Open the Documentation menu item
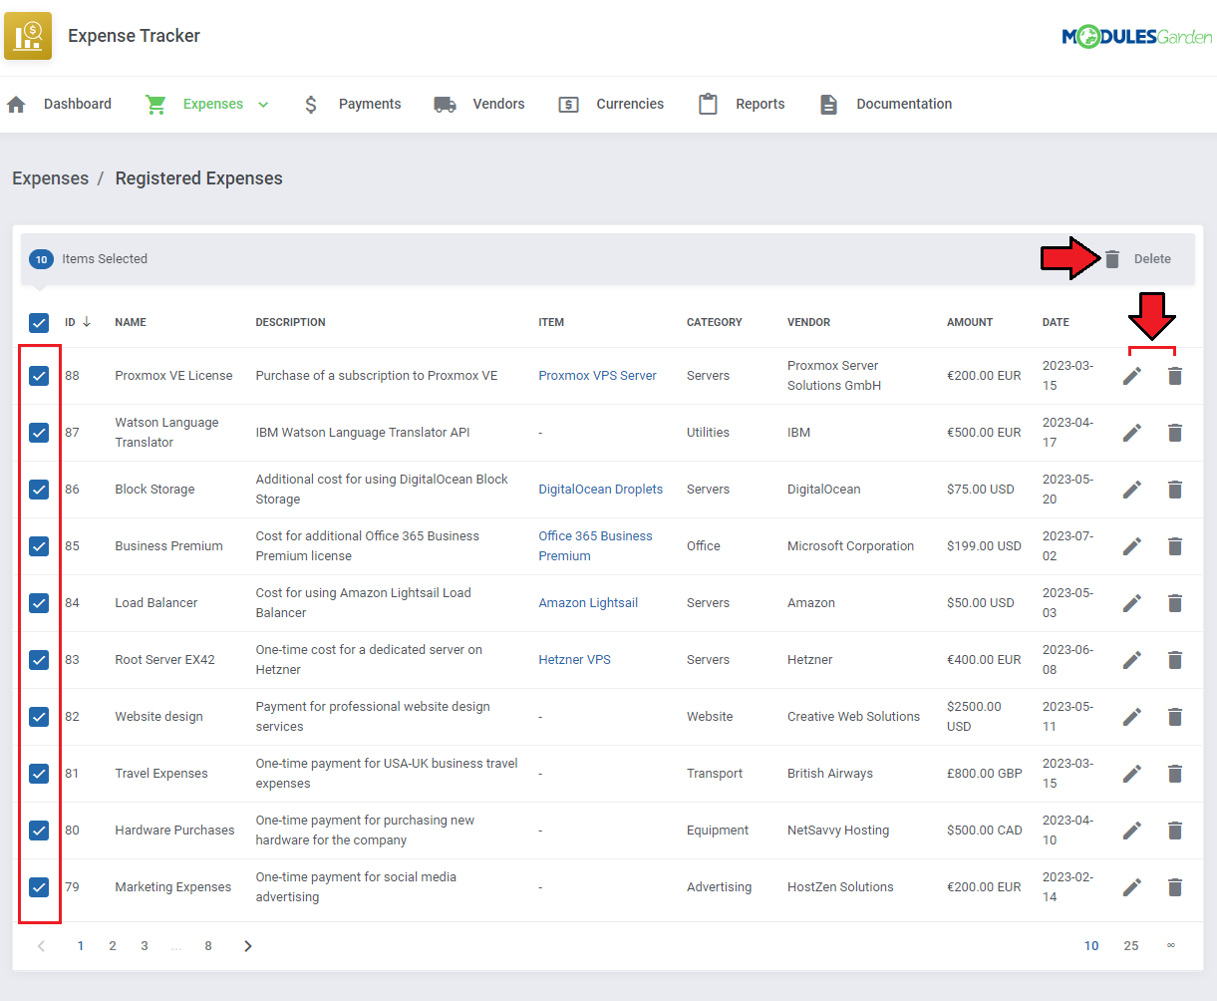Image resolution: width=1217 pixels, height=1001 pixels. (904, 104)
